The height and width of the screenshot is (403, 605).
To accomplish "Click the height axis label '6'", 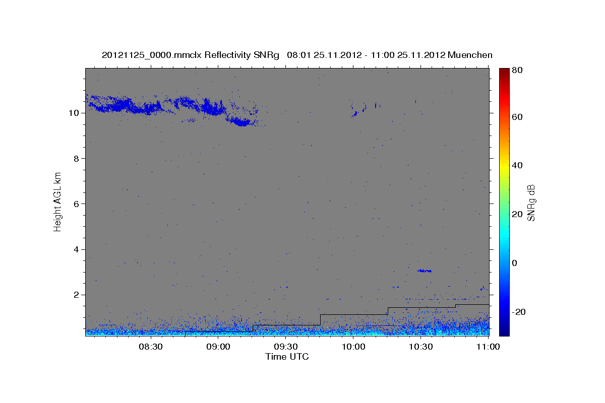I will pyautogui.click(x=76, y=204).
